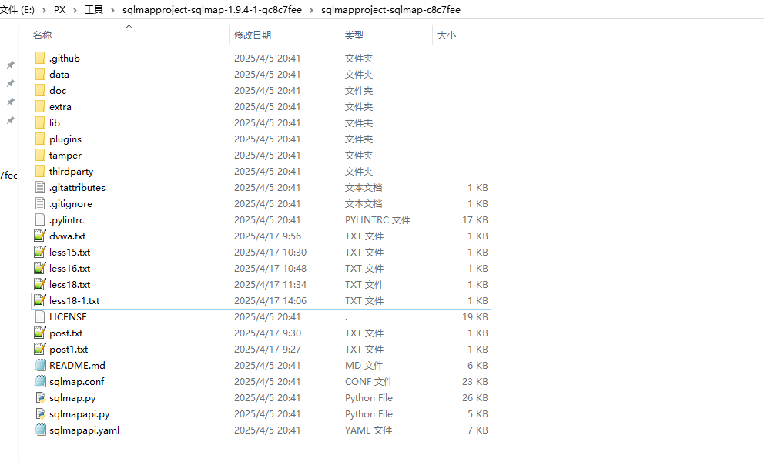Screen dimensions: 764x462
Task: Select the extra folder icon
Action: [x=40, y=106]
